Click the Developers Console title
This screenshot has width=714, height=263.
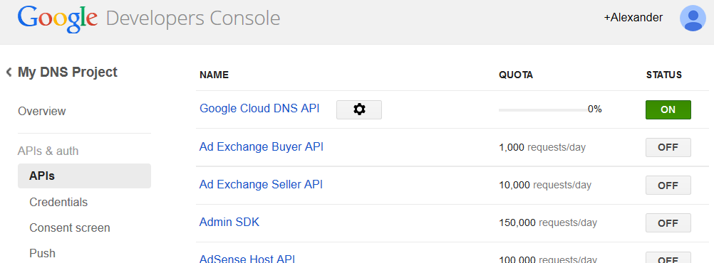click(193, 18)
